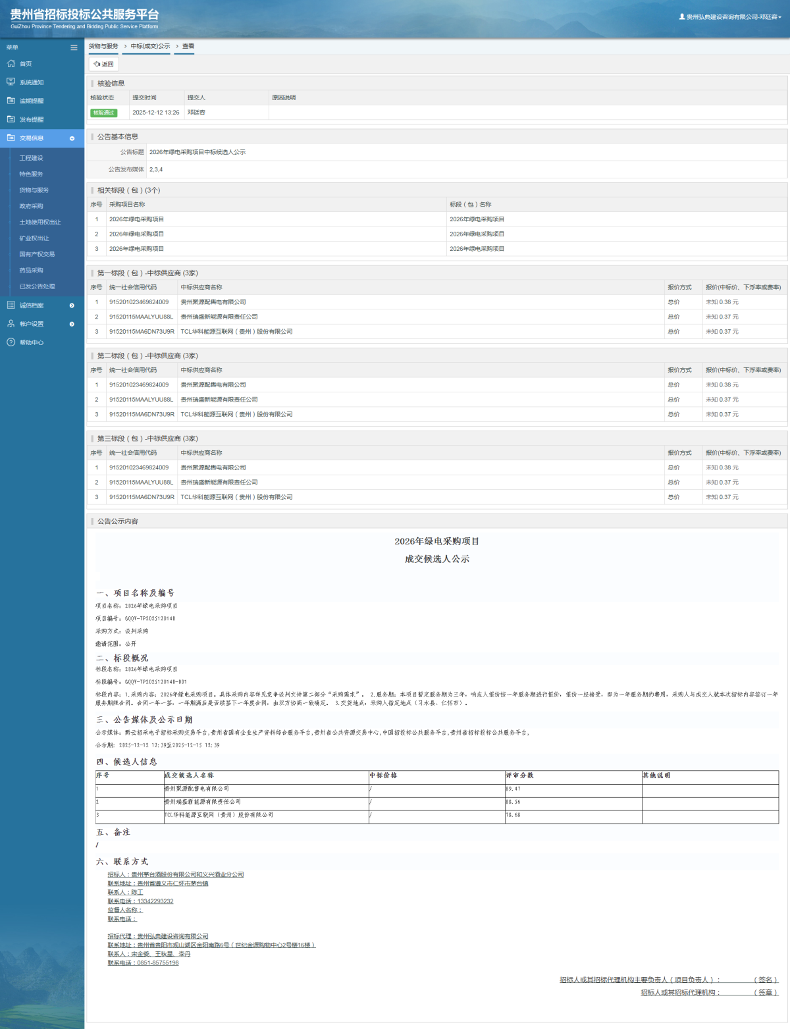Open the user account dropdown at top right
The image size is (790, 1029).
click(731, 17)
